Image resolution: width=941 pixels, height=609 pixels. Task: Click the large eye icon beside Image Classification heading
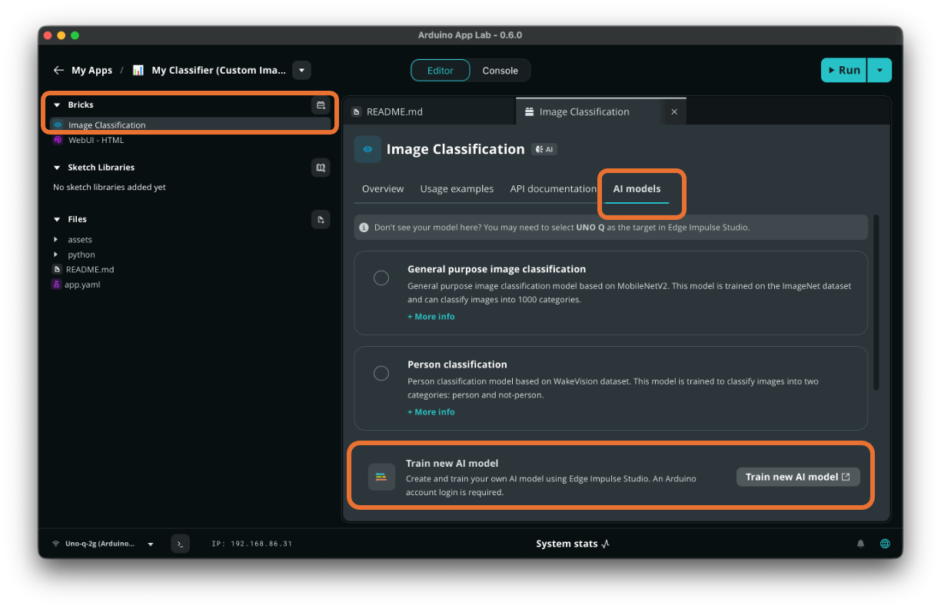(x=367, y=149)
